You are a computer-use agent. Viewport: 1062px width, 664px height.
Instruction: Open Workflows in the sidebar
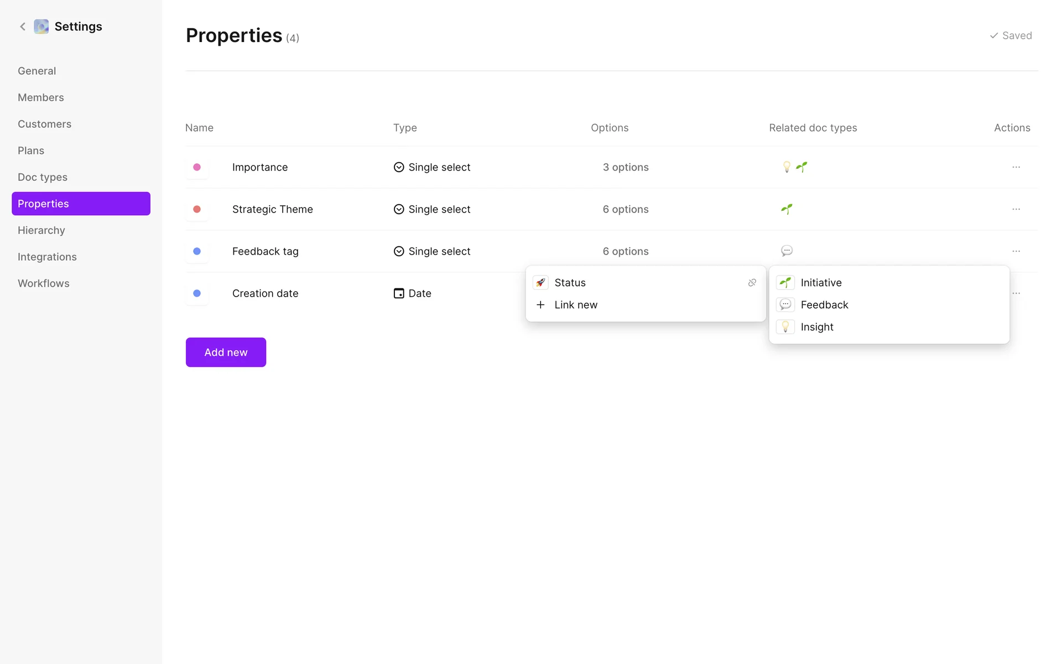tap(44, 283)
